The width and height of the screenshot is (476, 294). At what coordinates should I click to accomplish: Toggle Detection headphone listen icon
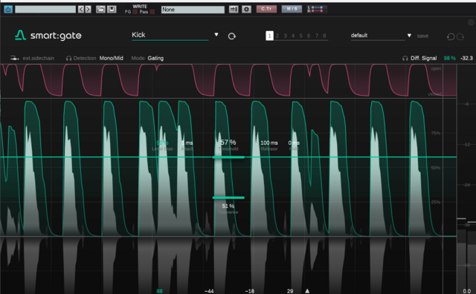coord(68,58)
